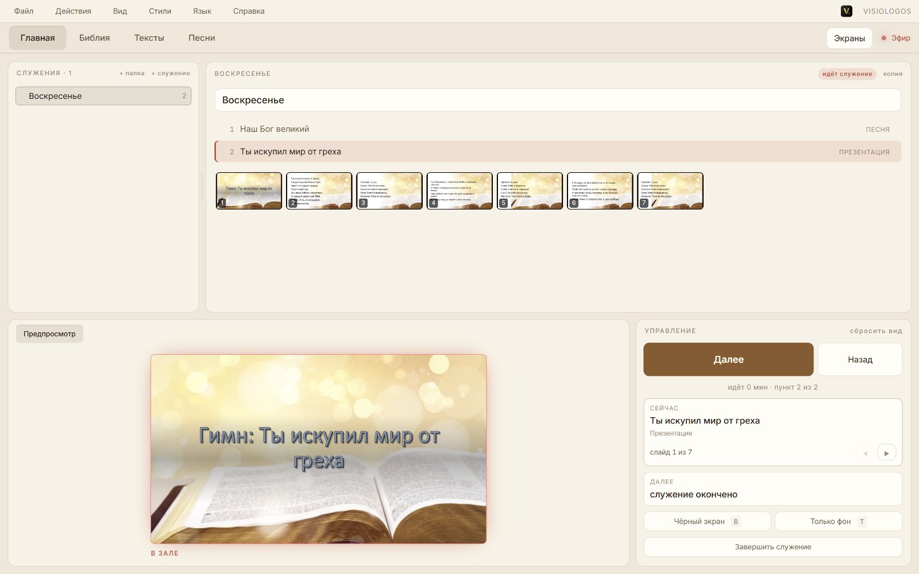This screenshot has height=574, width=919.
Task: Click the live preview slide image
Action: point(318,449)
